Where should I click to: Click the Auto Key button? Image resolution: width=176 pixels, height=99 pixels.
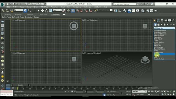[x=128, y=92]
